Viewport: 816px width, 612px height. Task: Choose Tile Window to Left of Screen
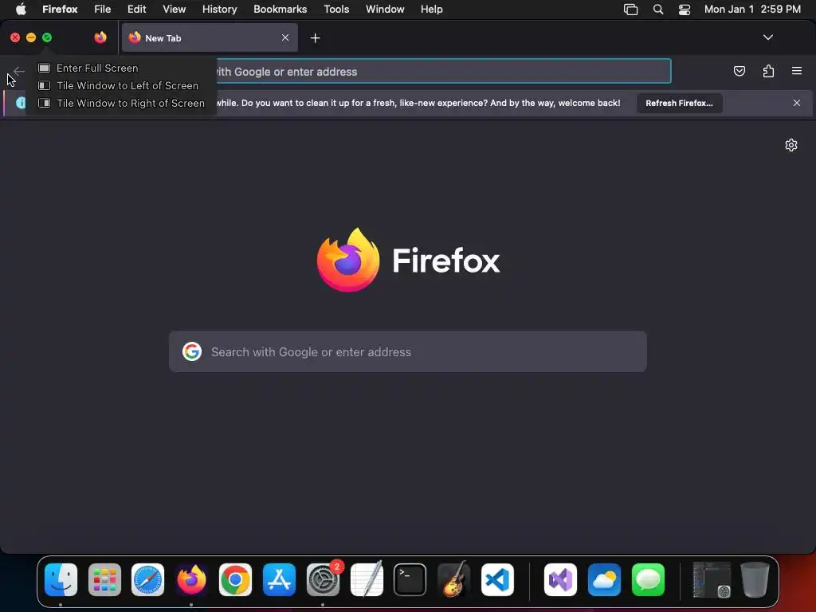118,86
